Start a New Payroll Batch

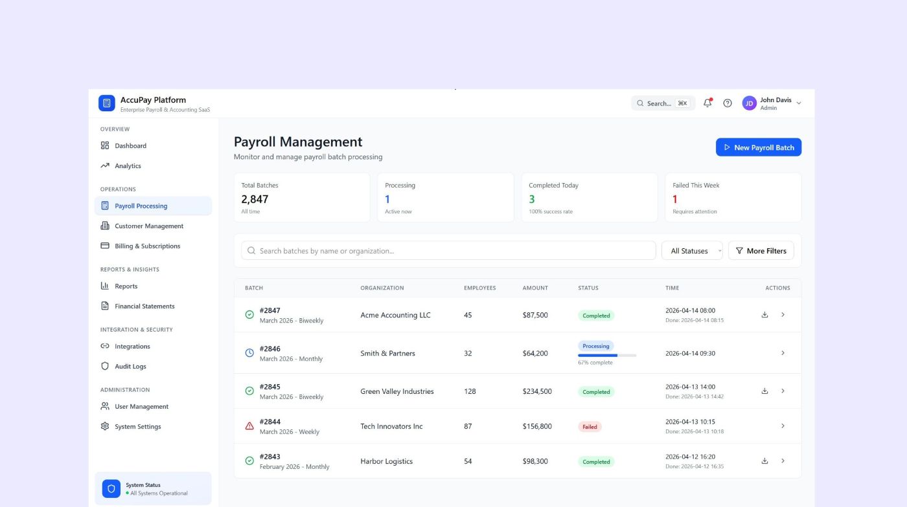click(x=759, y=147)
